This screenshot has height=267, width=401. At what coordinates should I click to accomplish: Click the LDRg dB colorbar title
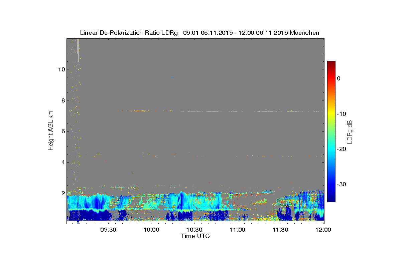click(x=350, y=131)
